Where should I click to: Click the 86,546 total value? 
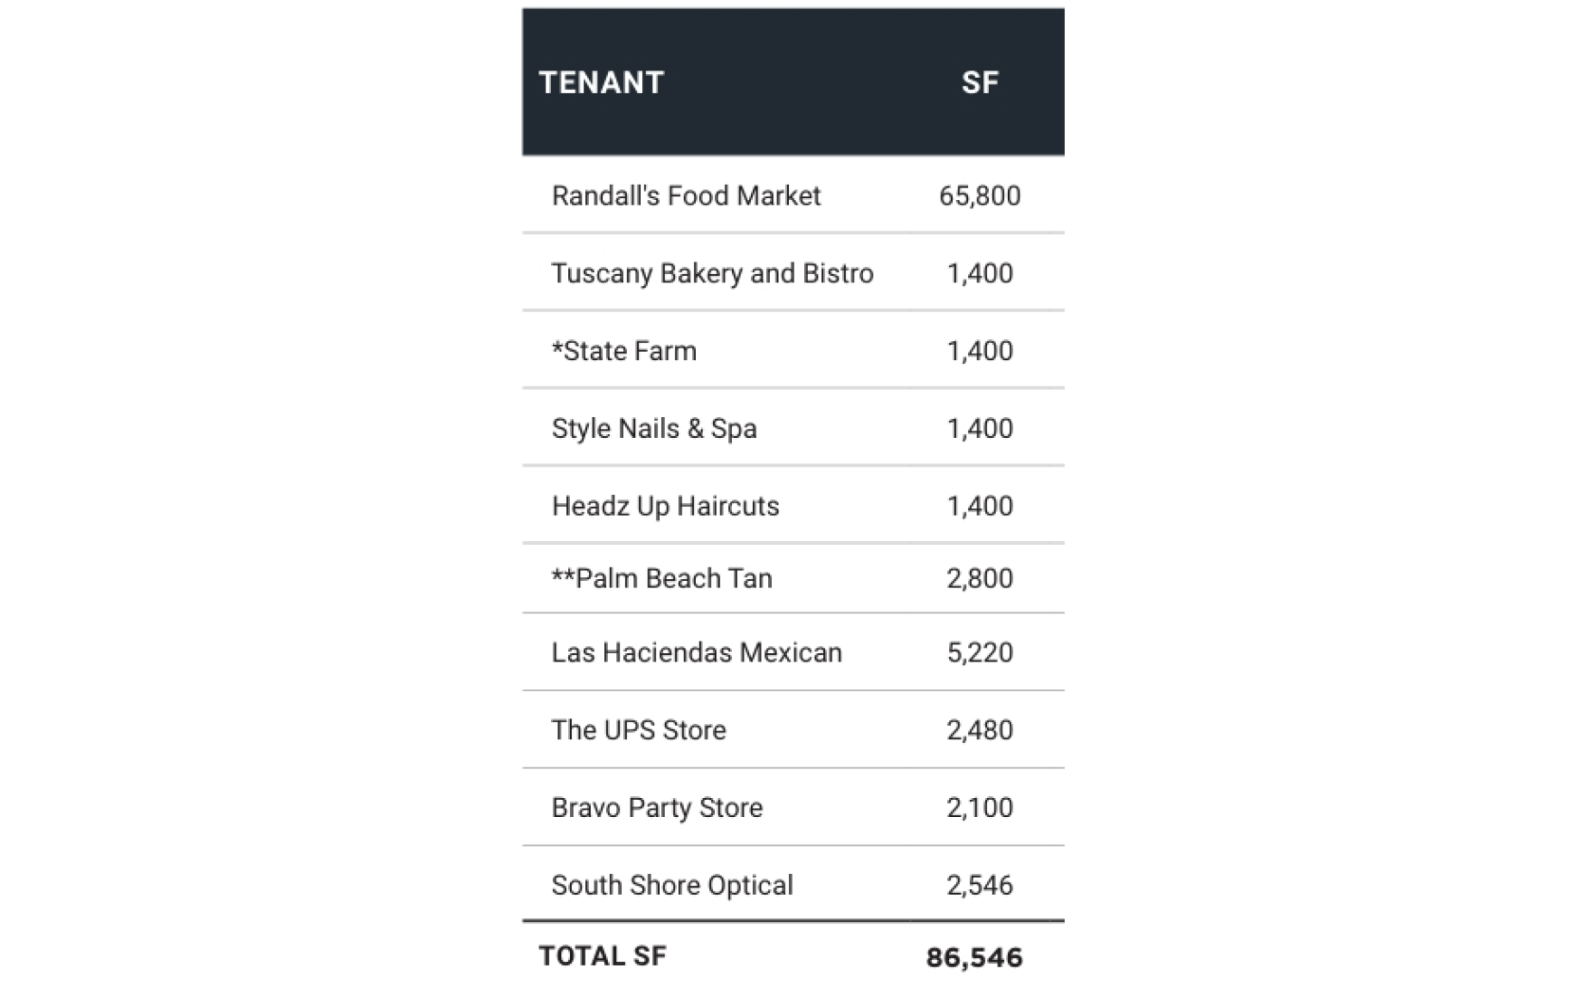click(x=974, y=957)
